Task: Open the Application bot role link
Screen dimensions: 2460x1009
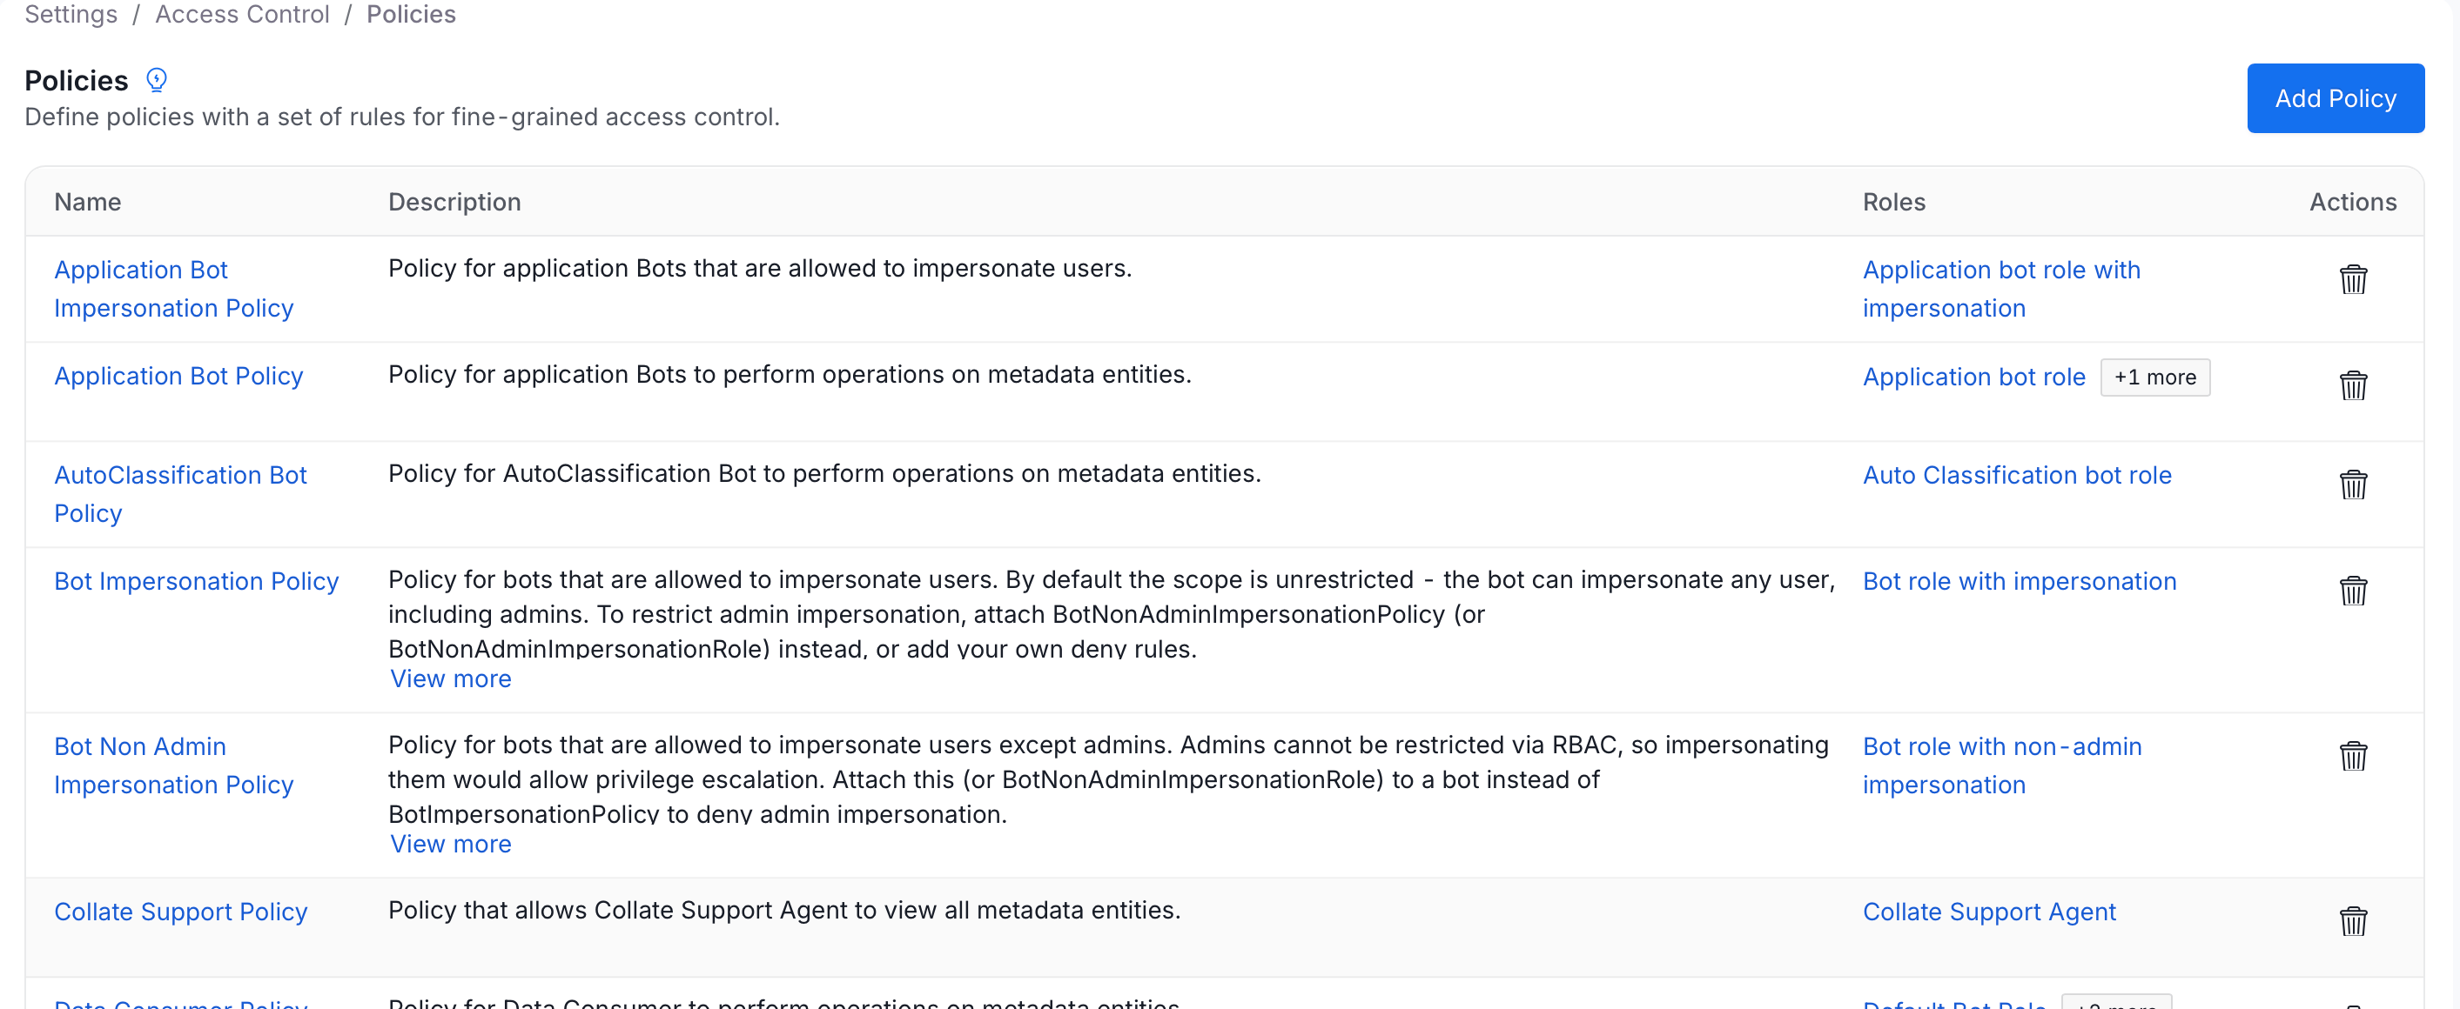Action: pyautogui.click(x=1974, y=377)
